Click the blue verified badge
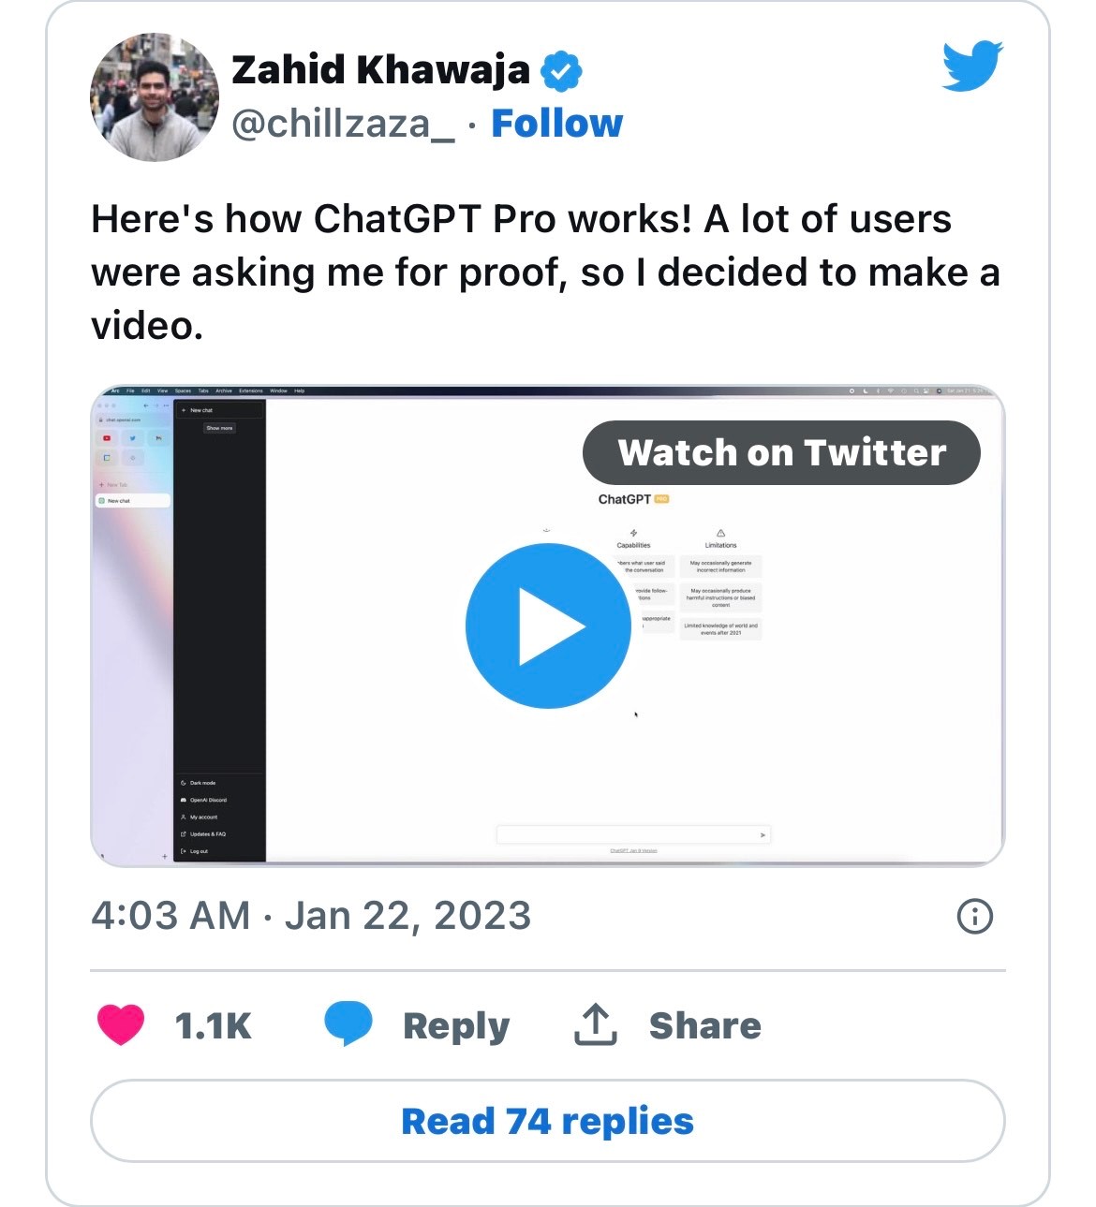The image size is (1096, 1207). pyautogui.click(x=561, y=71)
